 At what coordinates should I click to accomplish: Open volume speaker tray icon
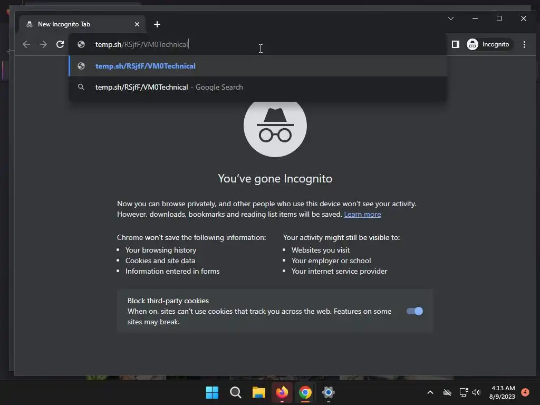[x=476, y=392]
